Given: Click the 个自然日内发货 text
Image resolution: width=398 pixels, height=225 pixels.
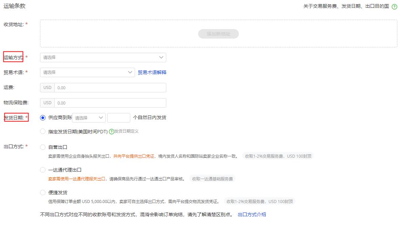Looking at the screenshot, I should pyautogui.click(x=150, y=117).
